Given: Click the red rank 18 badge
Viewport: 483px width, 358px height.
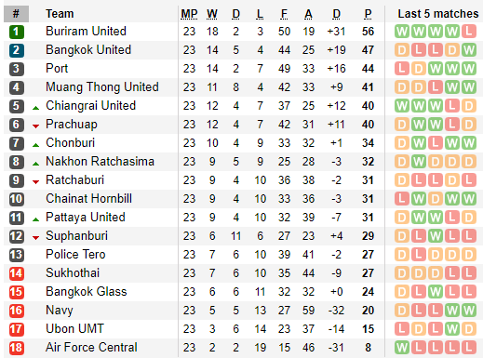Looking at the screenshot, I should (16, 348).
